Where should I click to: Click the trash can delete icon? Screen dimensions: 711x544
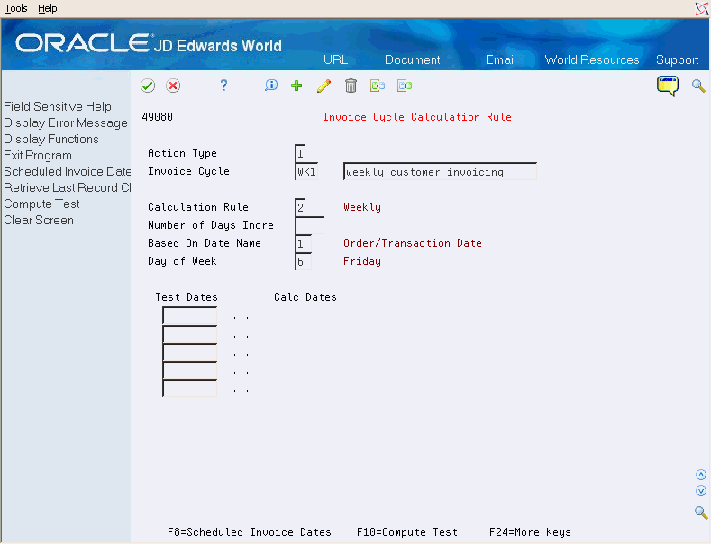coord(351,86)
